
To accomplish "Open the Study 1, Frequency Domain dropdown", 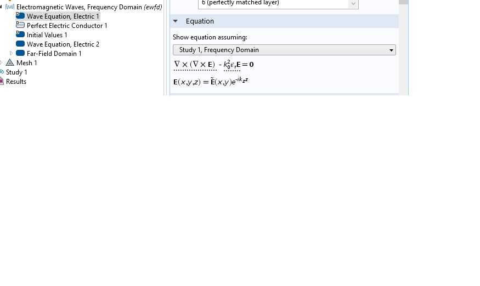I will click(284, 50).
